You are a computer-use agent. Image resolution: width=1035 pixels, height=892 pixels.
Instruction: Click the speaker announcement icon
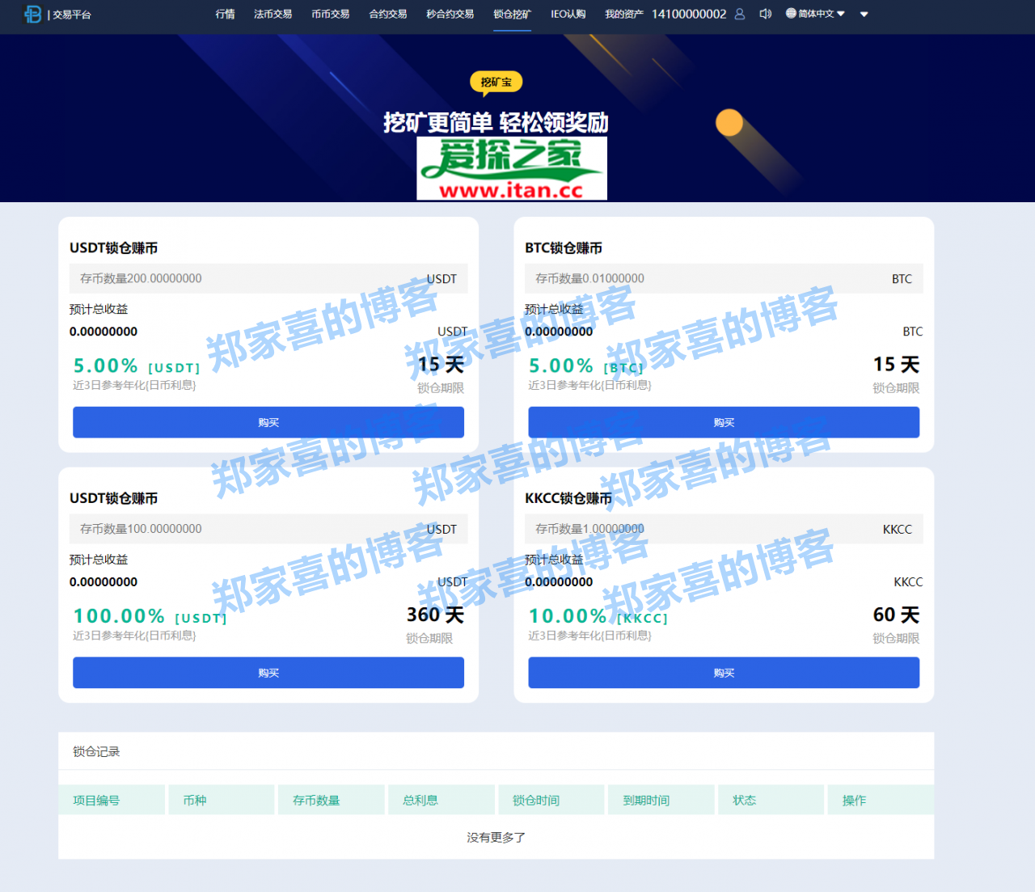click(x=765, y=14)
